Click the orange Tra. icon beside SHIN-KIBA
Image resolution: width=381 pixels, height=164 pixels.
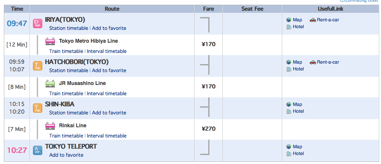[x=38, y=108]
